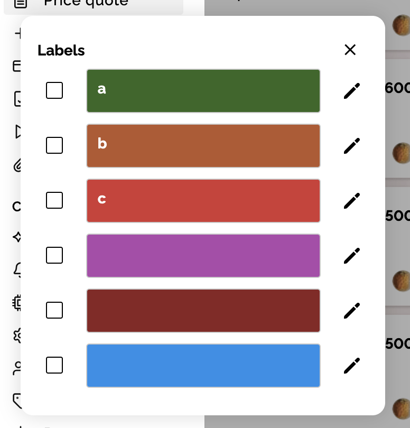Viewport: 410px width, 428px height.
Task: Tick the dark red label checkbox
Action: [54, 310]
